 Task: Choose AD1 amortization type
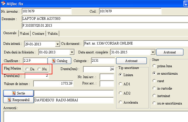[x=120, y=84]
